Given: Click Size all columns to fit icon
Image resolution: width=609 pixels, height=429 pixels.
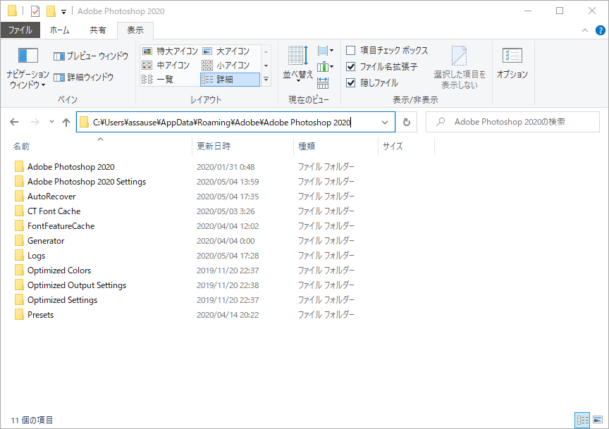Looking at the screenshot, I should tap(323, 82).
